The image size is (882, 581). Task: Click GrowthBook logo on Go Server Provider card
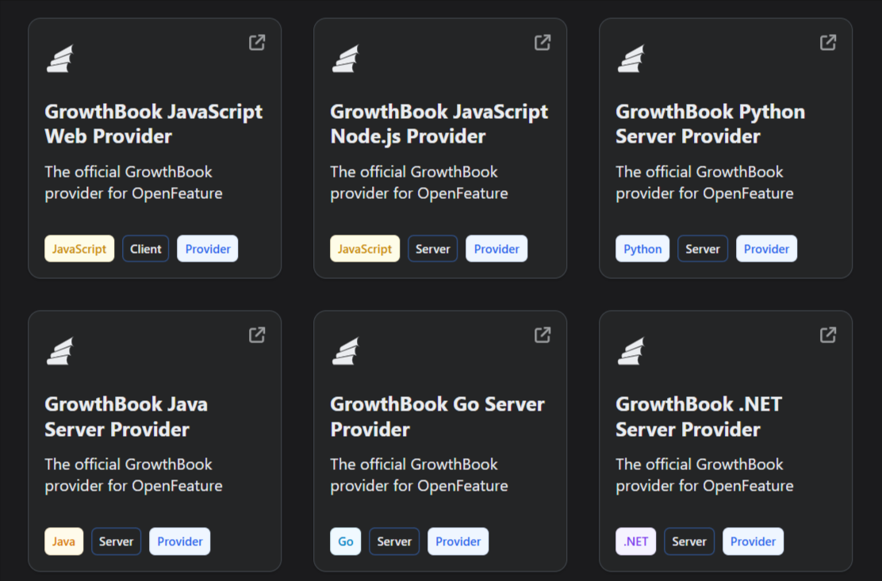(x=346, y=351)
